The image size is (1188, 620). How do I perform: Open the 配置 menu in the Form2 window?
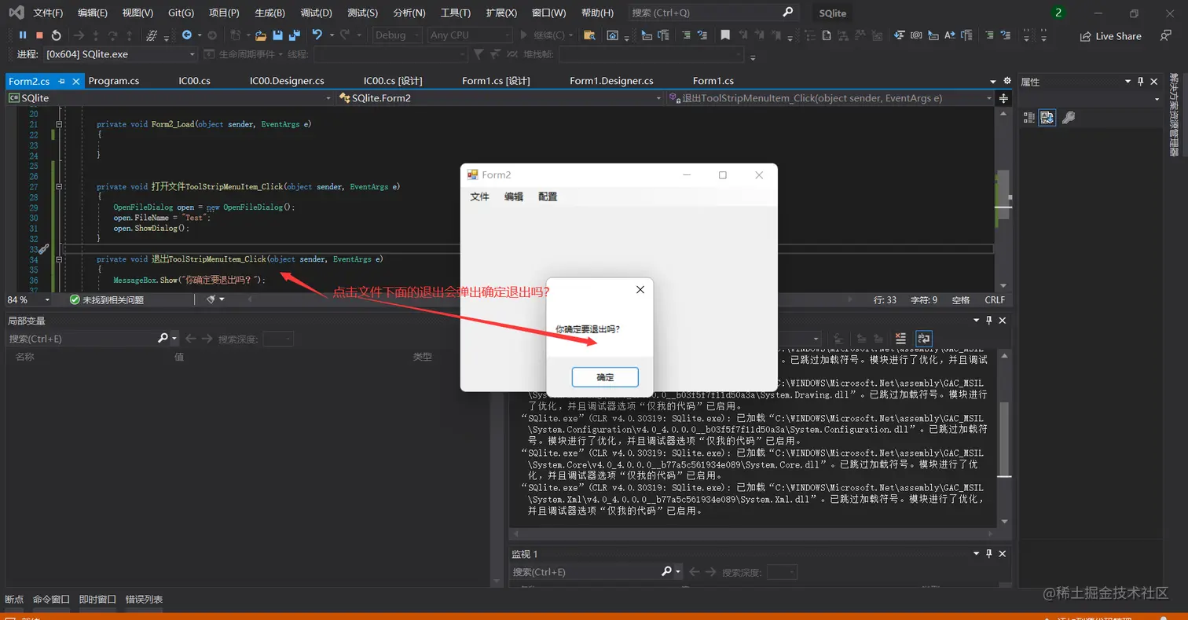(548, 196)
